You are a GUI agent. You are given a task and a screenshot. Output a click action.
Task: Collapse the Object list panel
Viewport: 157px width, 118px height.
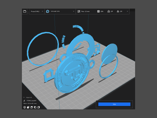pos(24,97)
